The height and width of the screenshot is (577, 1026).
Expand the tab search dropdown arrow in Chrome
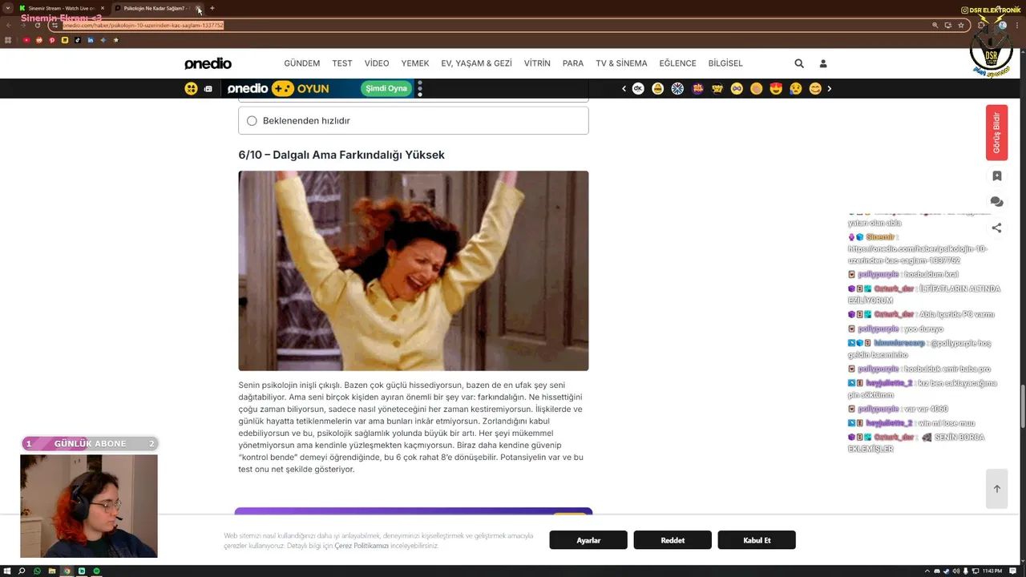click(8, 8)
